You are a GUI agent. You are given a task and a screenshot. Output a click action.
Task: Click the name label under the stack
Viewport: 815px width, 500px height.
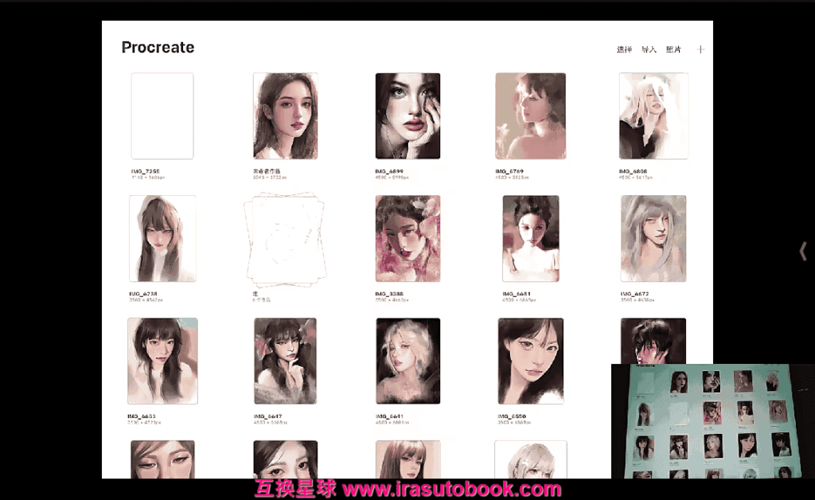(x=255, y=294)
